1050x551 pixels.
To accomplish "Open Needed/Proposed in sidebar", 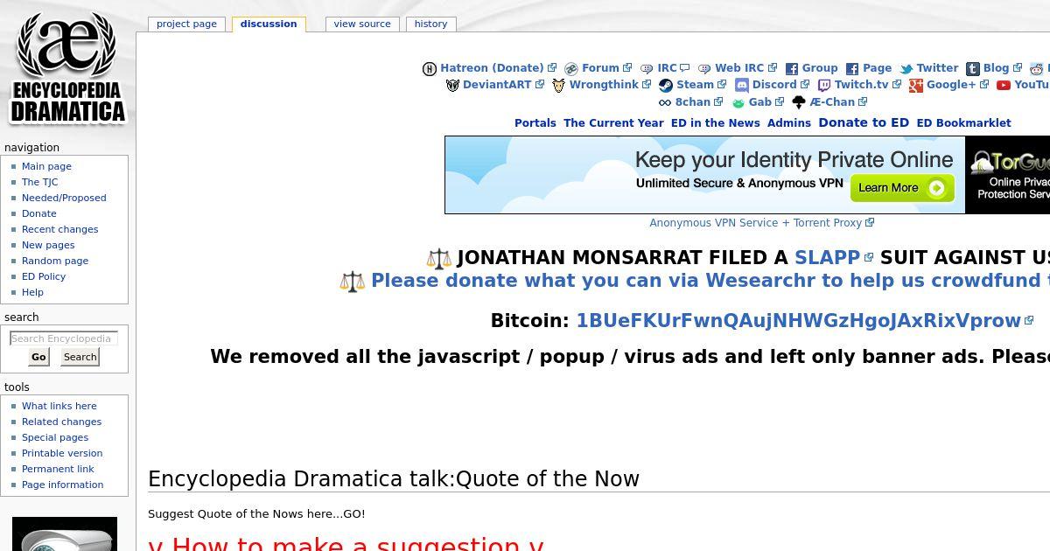I will pyautogui.click(x=64, y=198).
